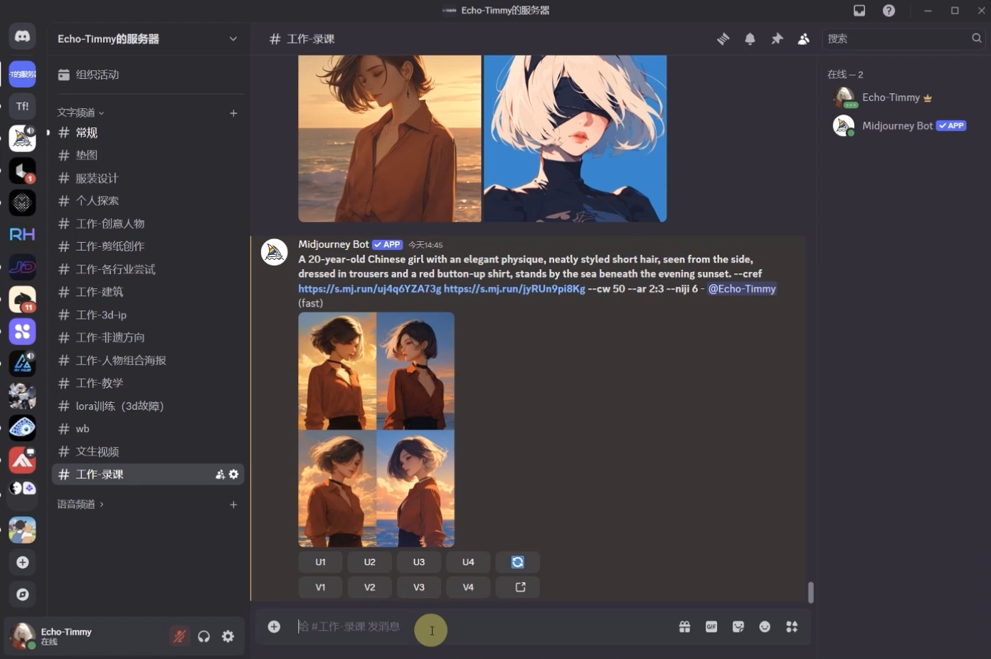
Task: Click the V2 variation button
Action: pos(369,587)
